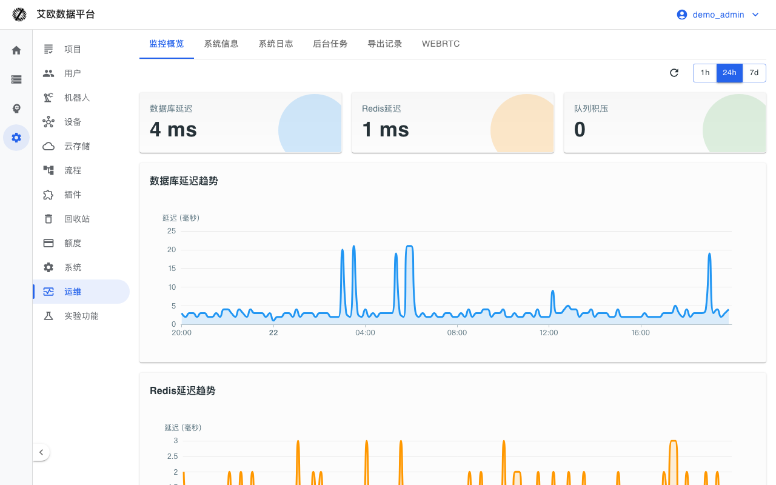Switch to the 监控概览 tab
This screenshot has width=776, height=485.
[167, 44]
